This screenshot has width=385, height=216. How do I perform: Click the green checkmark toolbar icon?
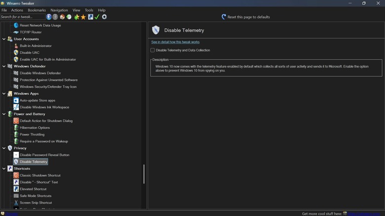[x=97, y=17]
